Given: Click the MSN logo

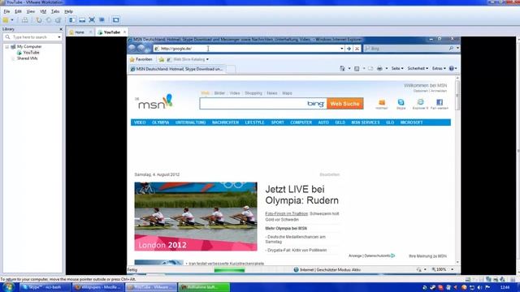Looking at the screenshot, I should point(154,102).
